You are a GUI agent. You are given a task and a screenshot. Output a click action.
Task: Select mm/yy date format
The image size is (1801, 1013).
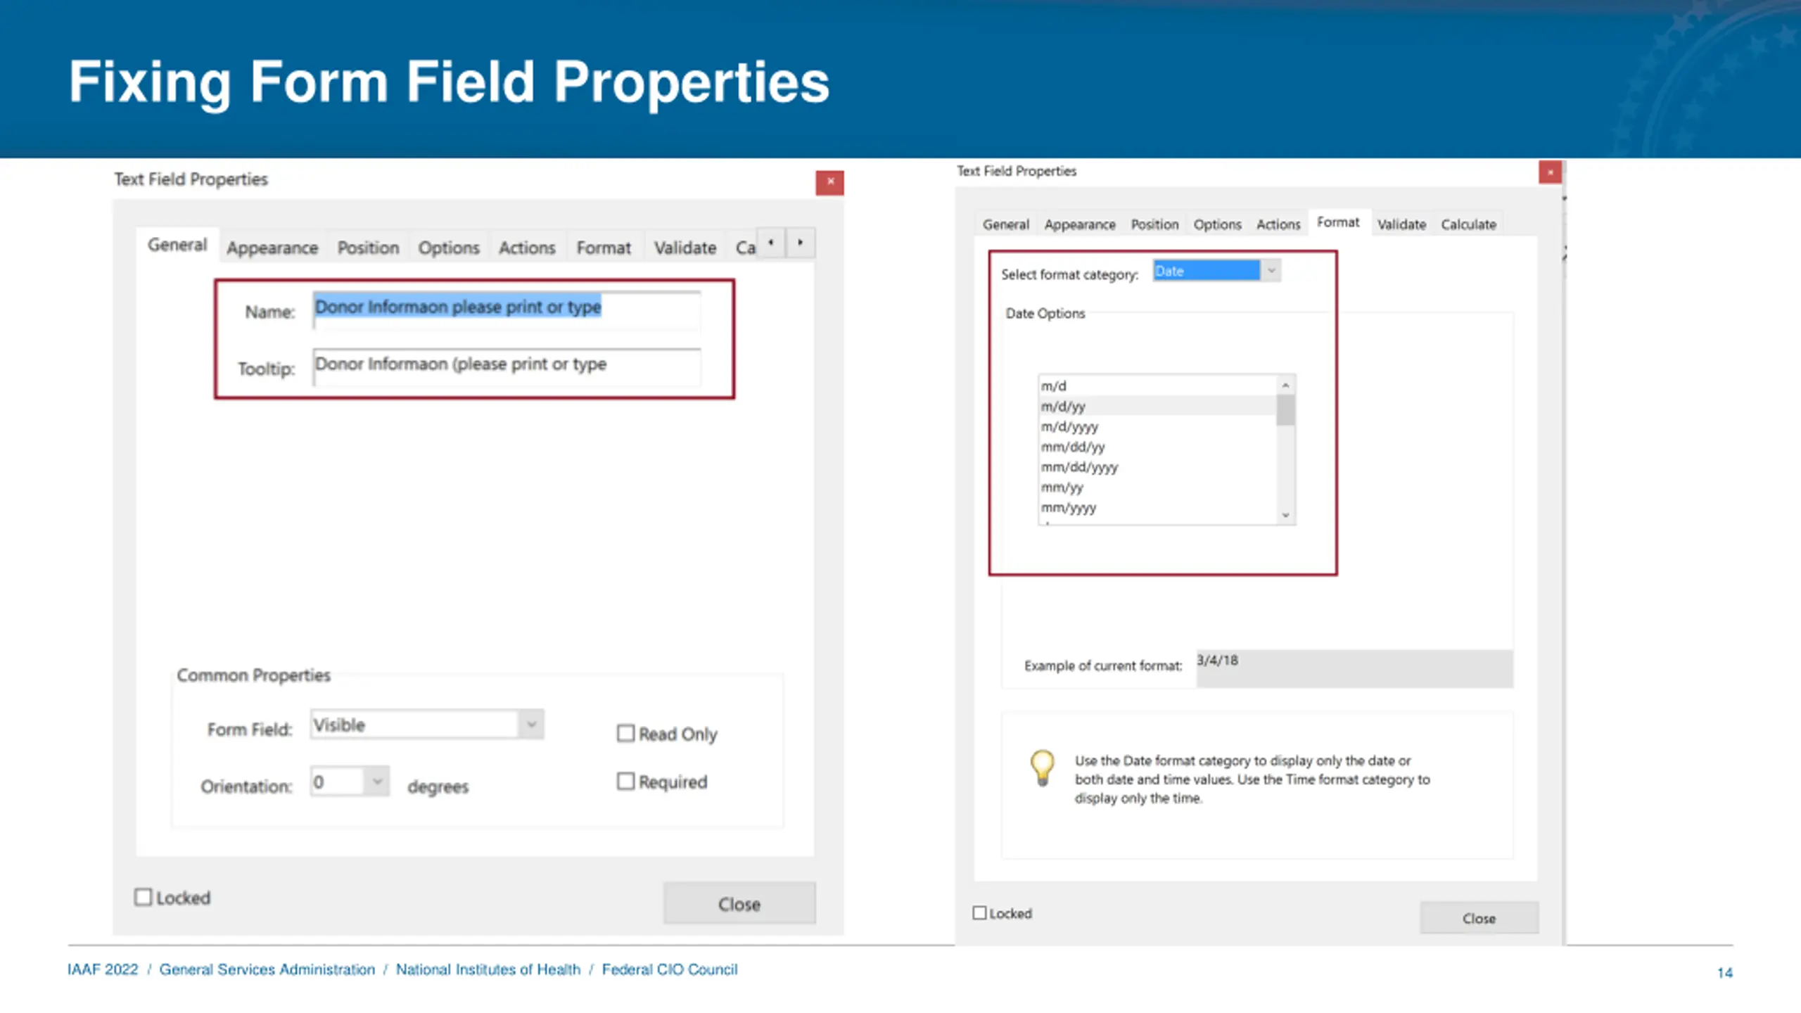1158,487
